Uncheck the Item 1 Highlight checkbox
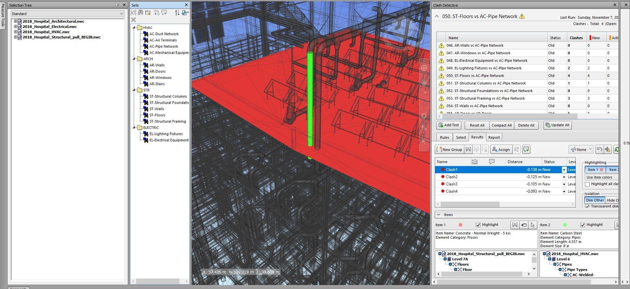 478,225
